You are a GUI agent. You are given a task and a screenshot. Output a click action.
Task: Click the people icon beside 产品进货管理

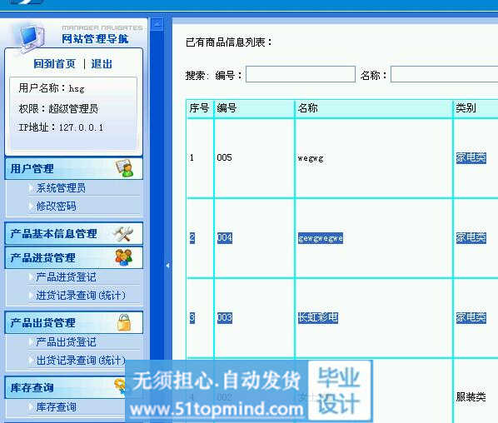tap(124, 257)
